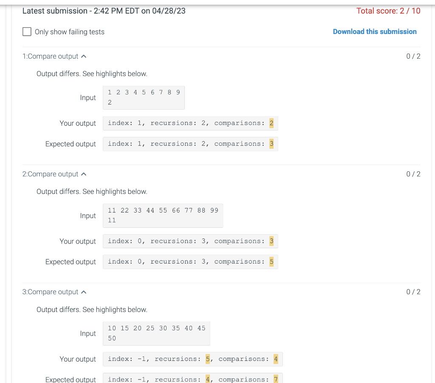Viewport: 435px width, 383px height.
Task: Select the test heading 2:Compare output
Action: 50,174
